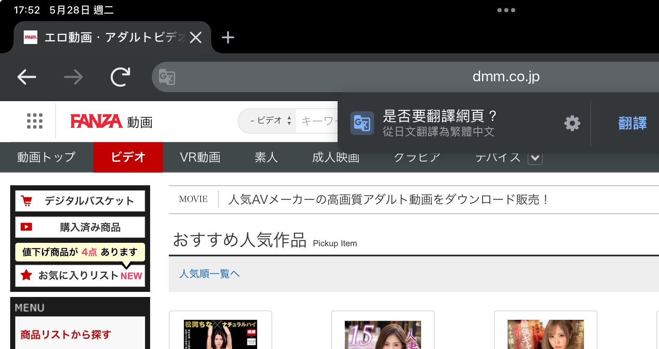The width and height of the screenshot is (659, 349).
Task: Select the おすすめ人気作品 heading
Action: pyautogui.click(x=240, y=240)
